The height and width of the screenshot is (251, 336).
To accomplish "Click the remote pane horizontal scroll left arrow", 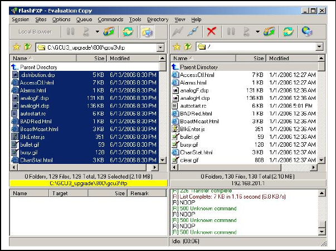I will pos(174,167).
